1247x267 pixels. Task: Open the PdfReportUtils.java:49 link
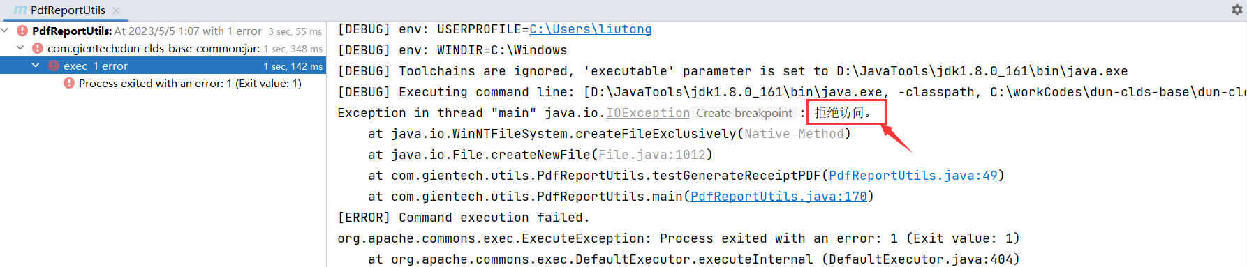pos(913,176)
